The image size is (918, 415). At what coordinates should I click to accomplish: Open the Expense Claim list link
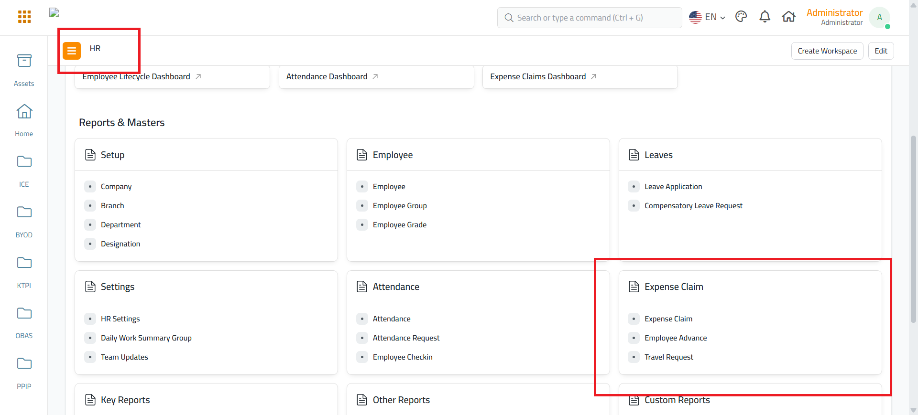[668, 319]
